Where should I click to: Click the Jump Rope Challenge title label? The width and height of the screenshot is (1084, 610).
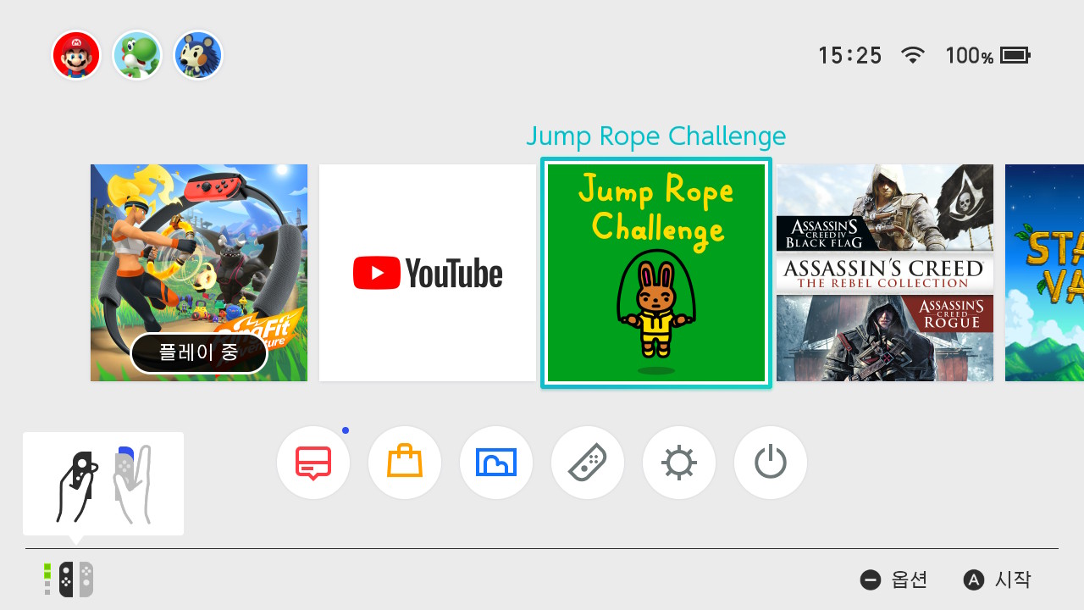(x=656, y=136)
